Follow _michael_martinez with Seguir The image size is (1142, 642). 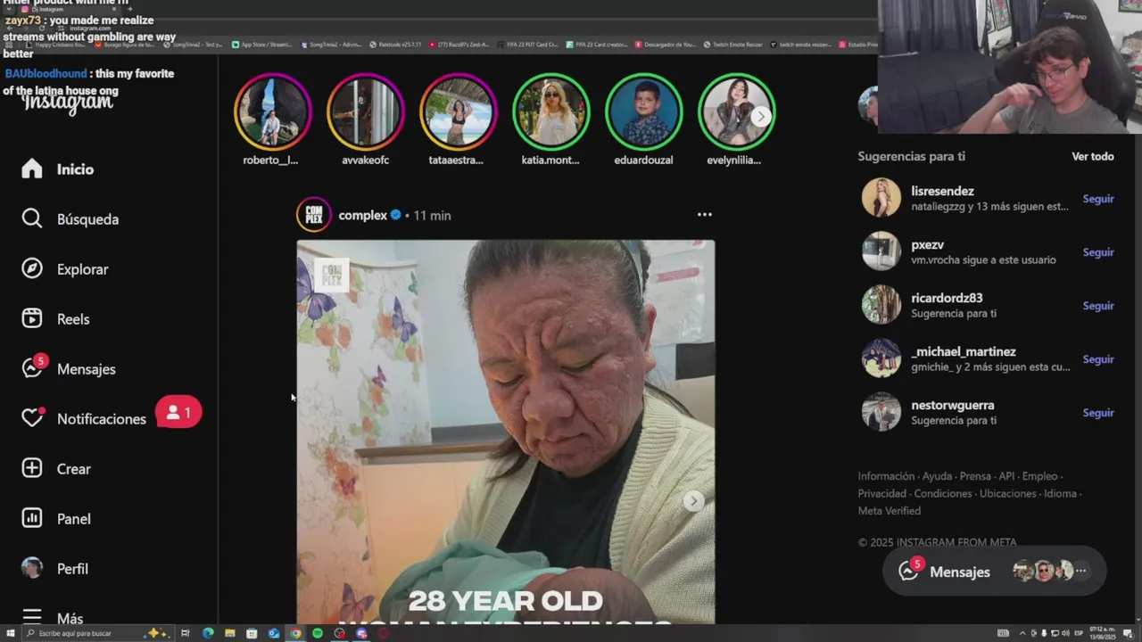coord(1098,359)
